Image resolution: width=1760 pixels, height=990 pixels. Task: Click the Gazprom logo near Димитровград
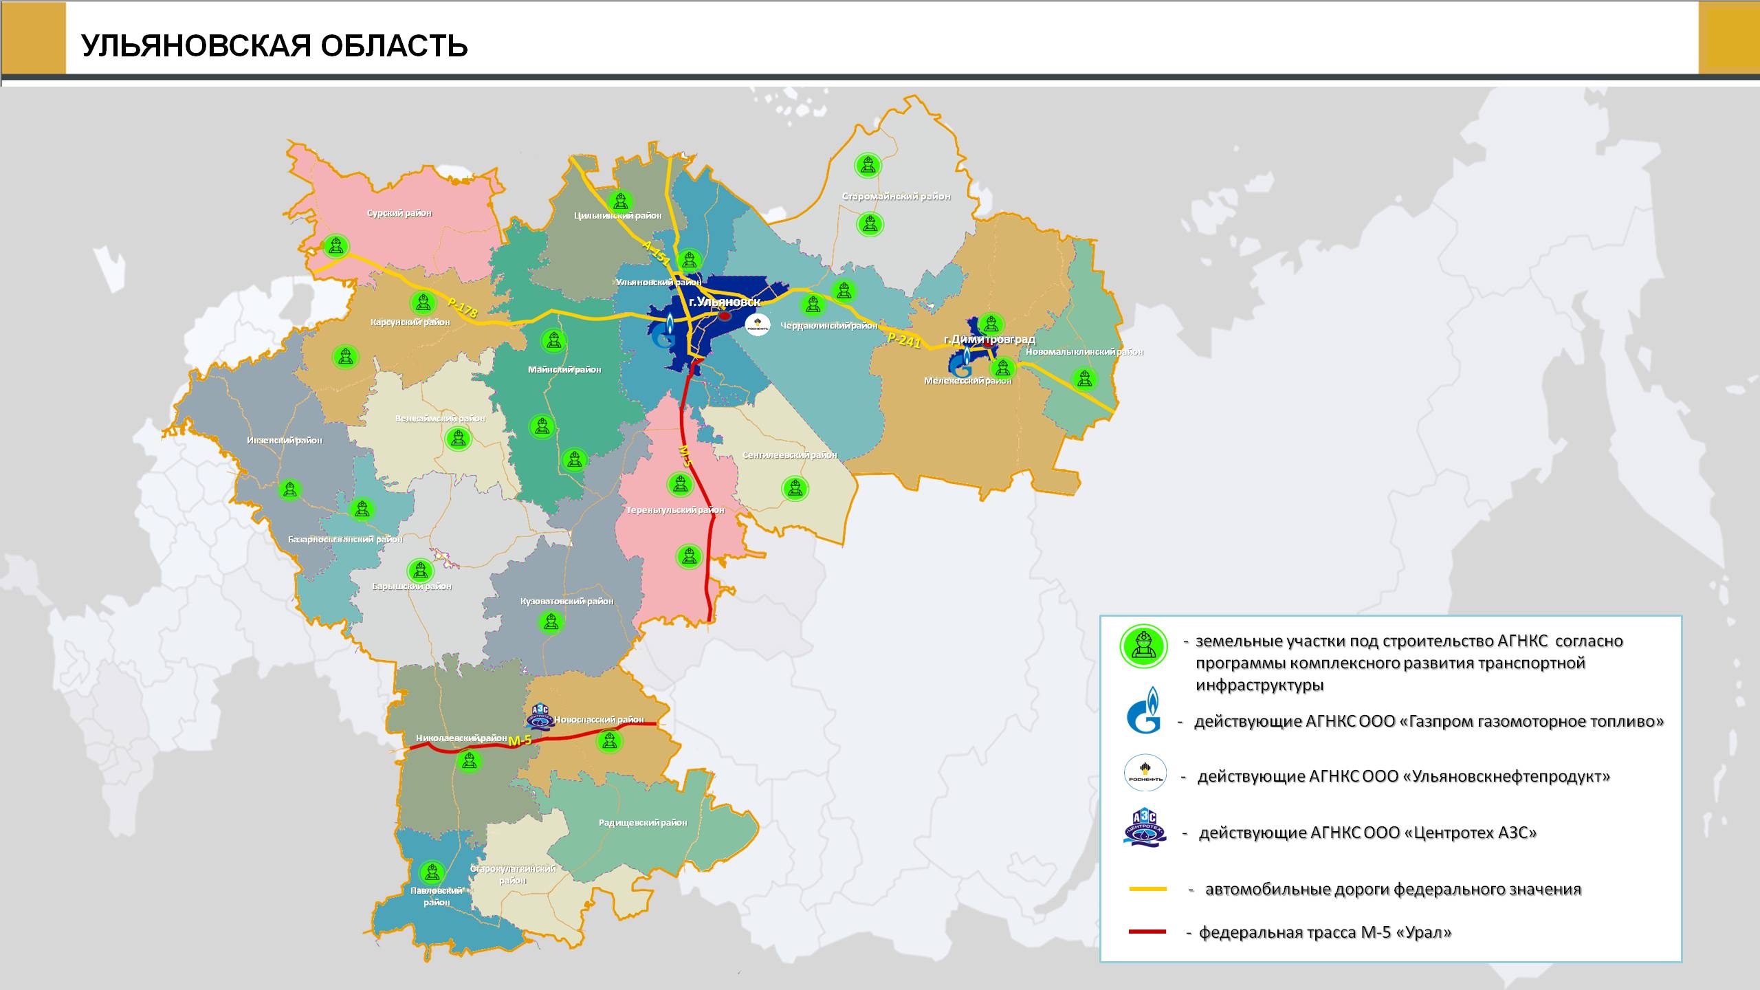(x=962, y=361)
